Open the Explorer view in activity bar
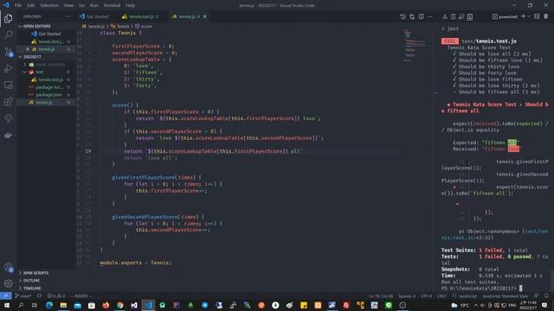 (x=8, y=18)
